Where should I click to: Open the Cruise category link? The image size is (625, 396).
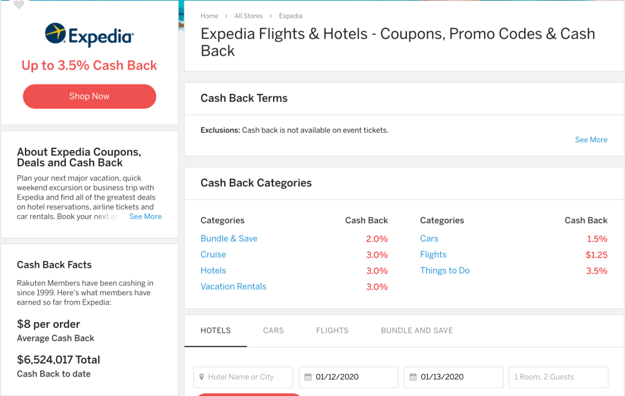tap(213, 255)
